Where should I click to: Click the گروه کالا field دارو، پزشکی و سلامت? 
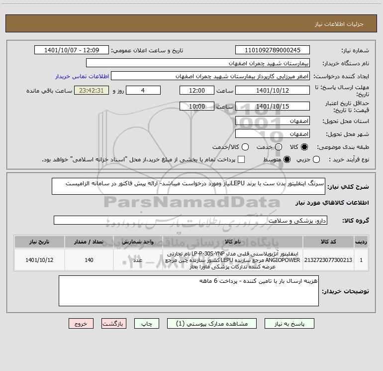[191, 220]
